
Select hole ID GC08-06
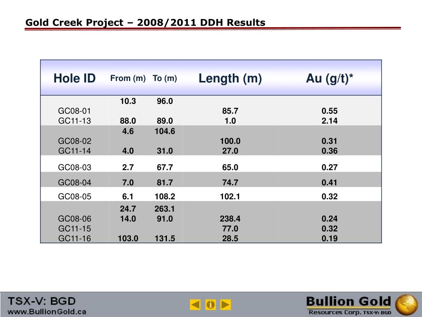[x=75, y=219]
